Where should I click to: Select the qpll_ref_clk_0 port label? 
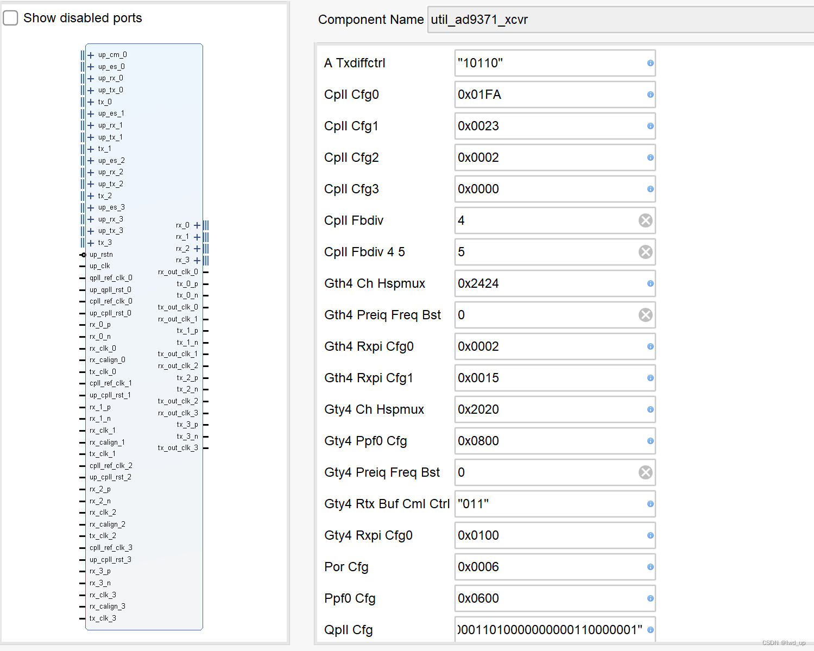pyautogui.click(x=111, y=278)
